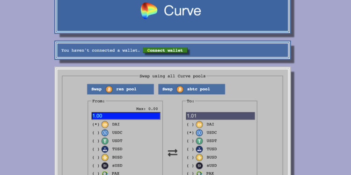Click the BUSD coin icon in the From list

(105, 157)
